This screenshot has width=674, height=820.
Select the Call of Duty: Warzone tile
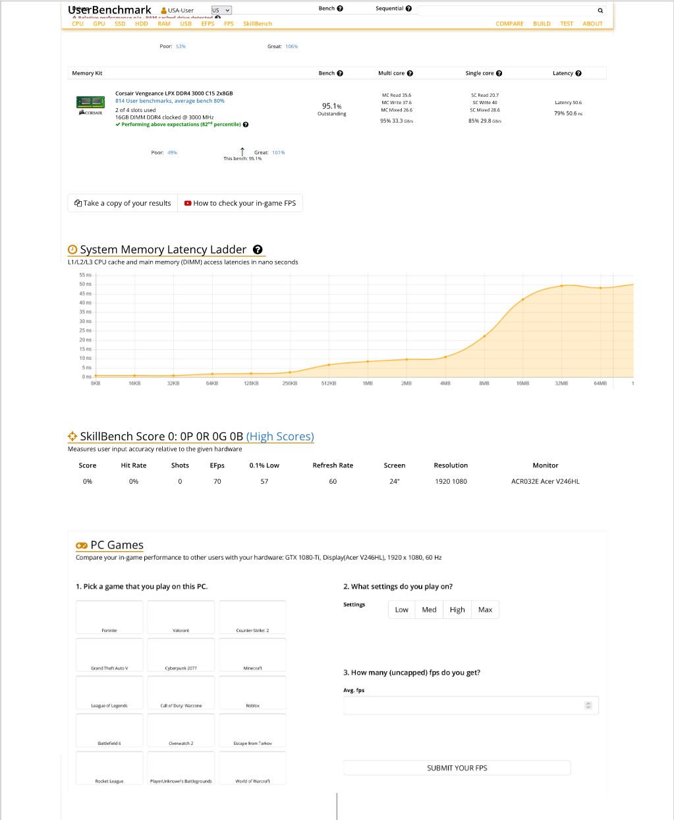[x=181, y=693]
